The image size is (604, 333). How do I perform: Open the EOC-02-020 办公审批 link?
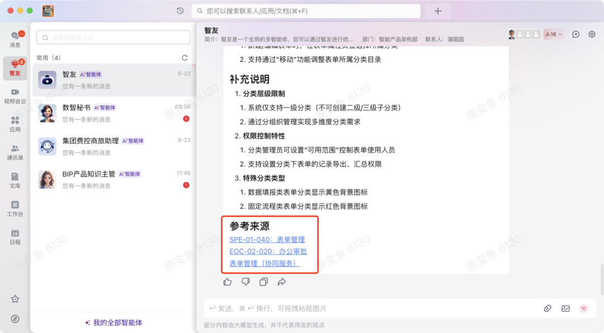(267, 252)
